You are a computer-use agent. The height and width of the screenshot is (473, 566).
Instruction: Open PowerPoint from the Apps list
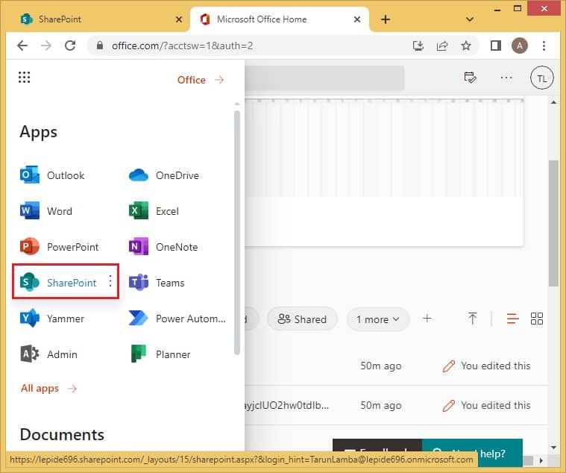coord(59,247)
